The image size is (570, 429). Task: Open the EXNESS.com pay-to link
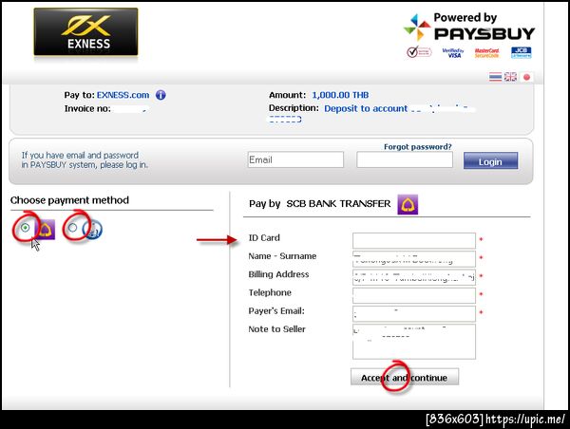(x=123, y=95)
